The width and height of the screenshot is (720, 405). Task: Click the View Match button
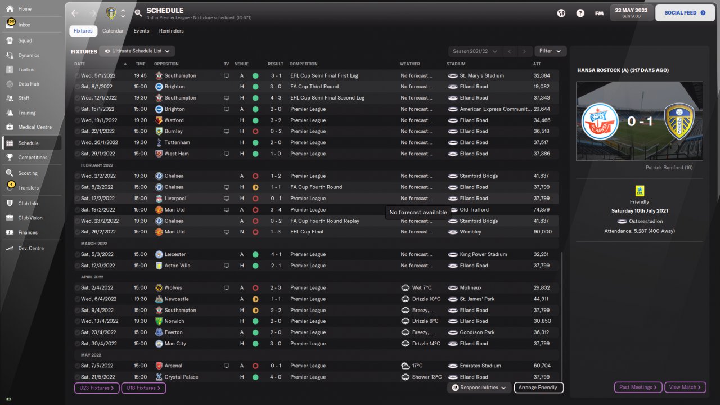point(685,388)
